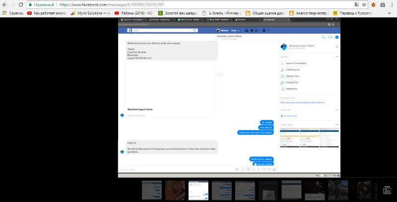Viewport: 397px width, 202px height.
Task: Open the 'Золотой век шведск' bookmark
Action: [x=178, y=13]
